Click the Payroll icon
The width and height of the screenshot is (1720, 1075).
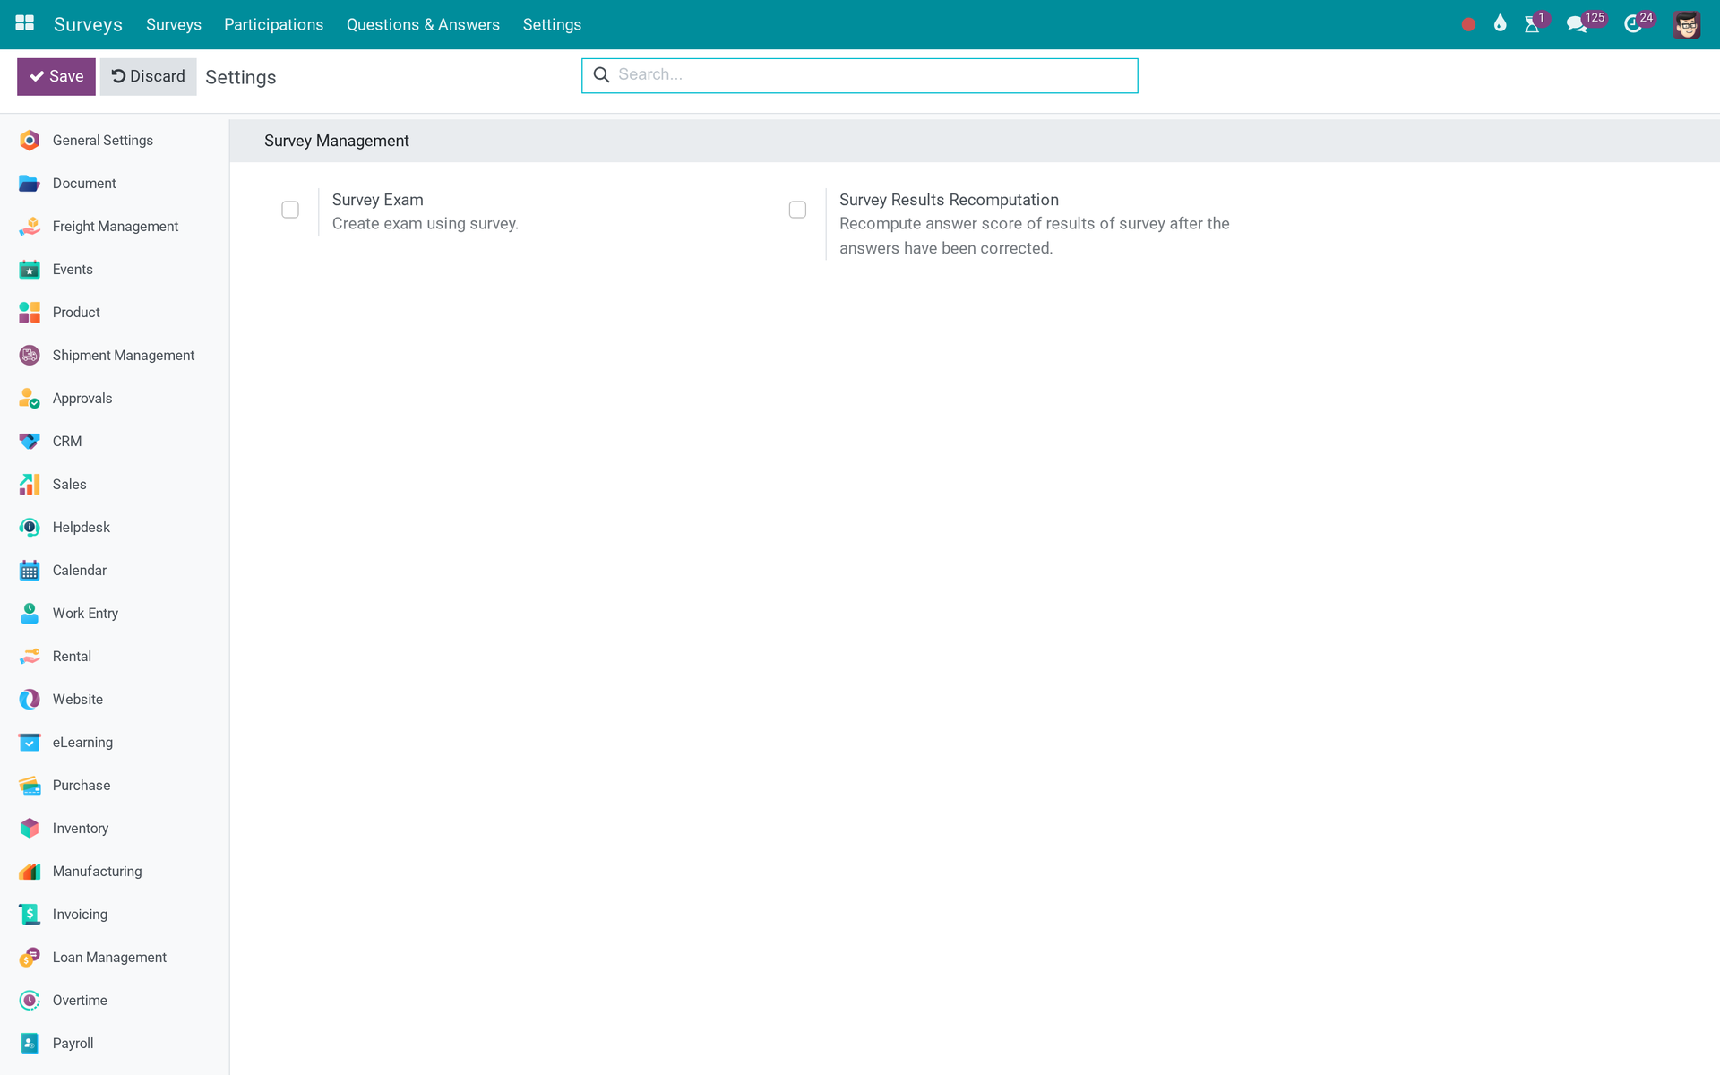click(x=30, y=1043)
